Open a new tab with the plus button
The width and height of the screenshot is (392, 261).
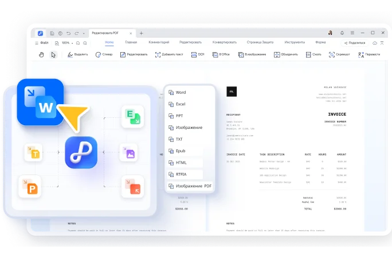click(141, 33)
